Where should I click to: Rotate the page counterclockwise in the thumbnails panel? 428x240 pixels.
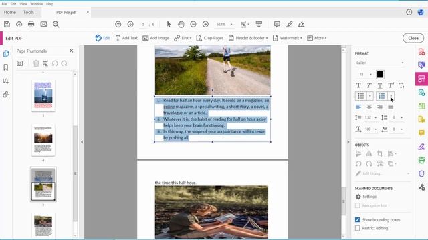(x=55, y=63)
